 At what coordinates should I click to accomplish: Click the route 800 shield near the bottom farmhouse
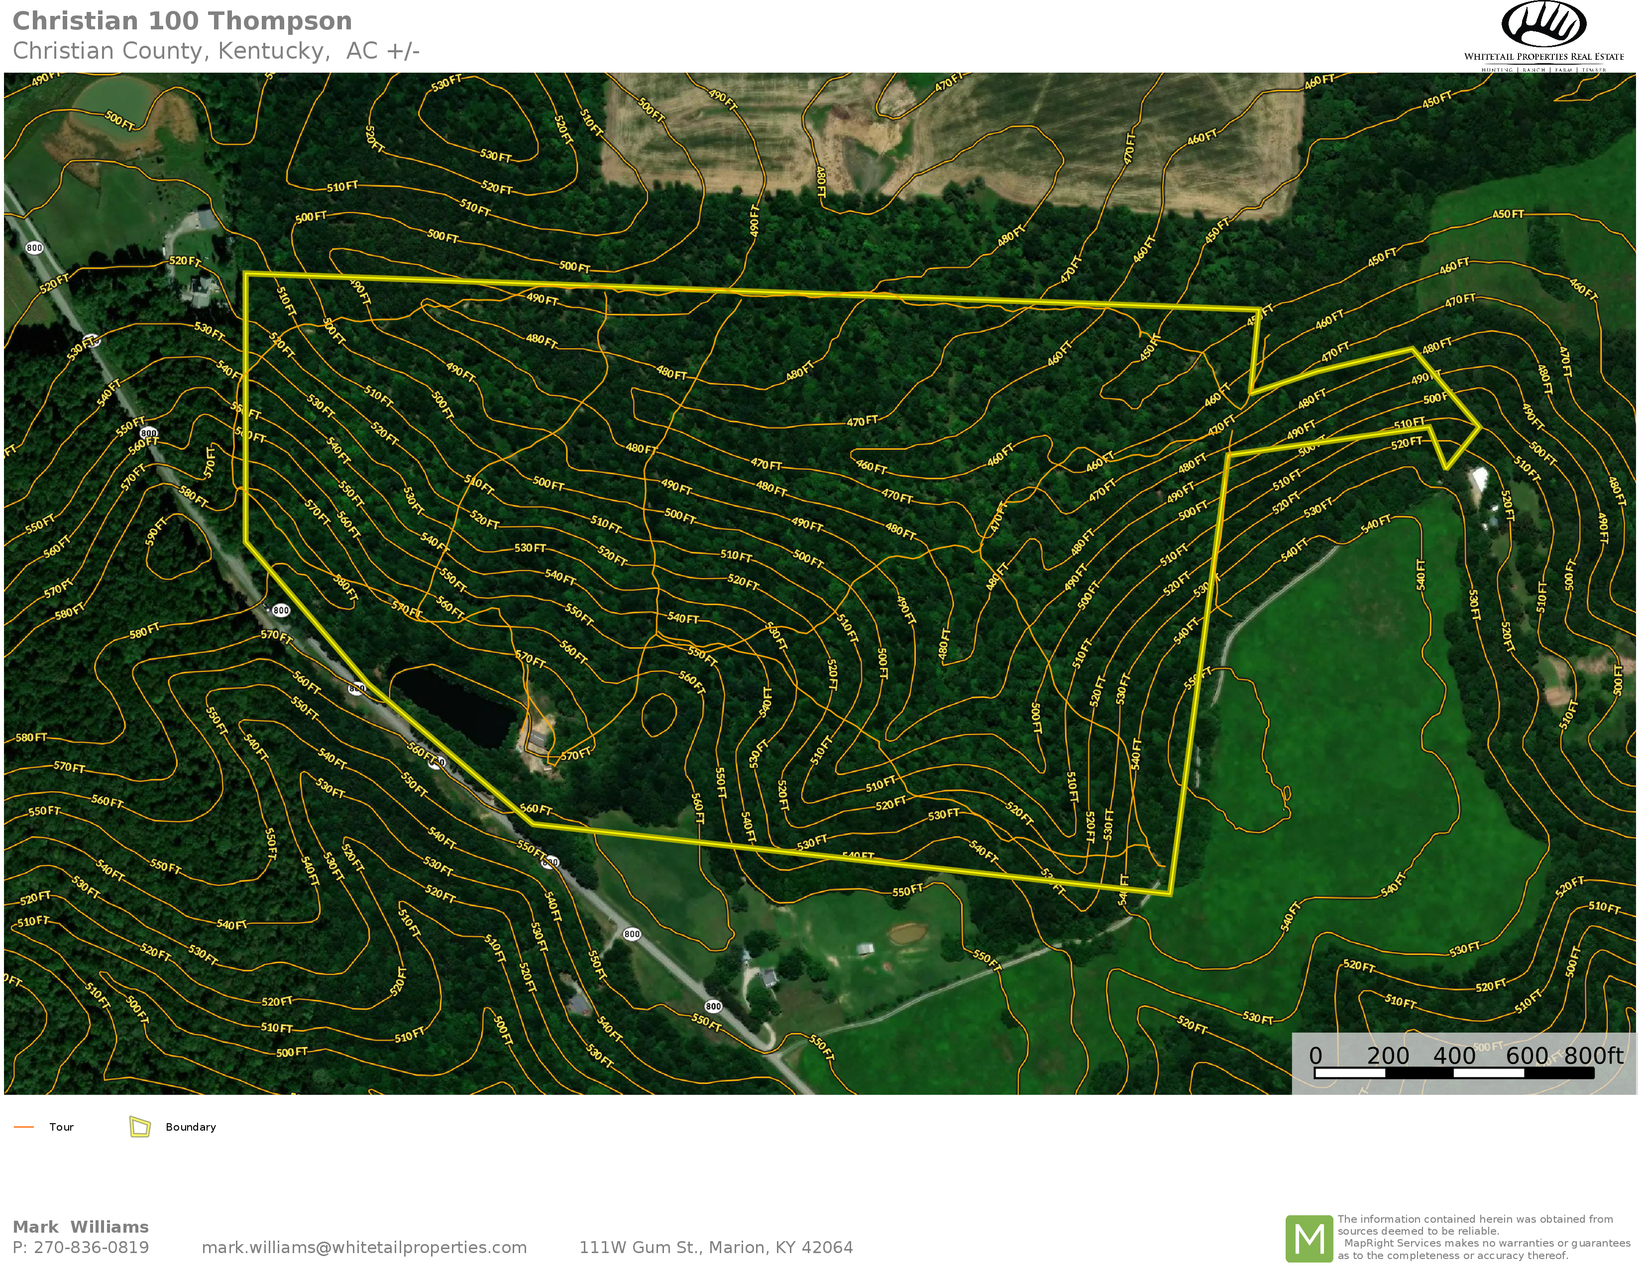[x=713, y=1006]
